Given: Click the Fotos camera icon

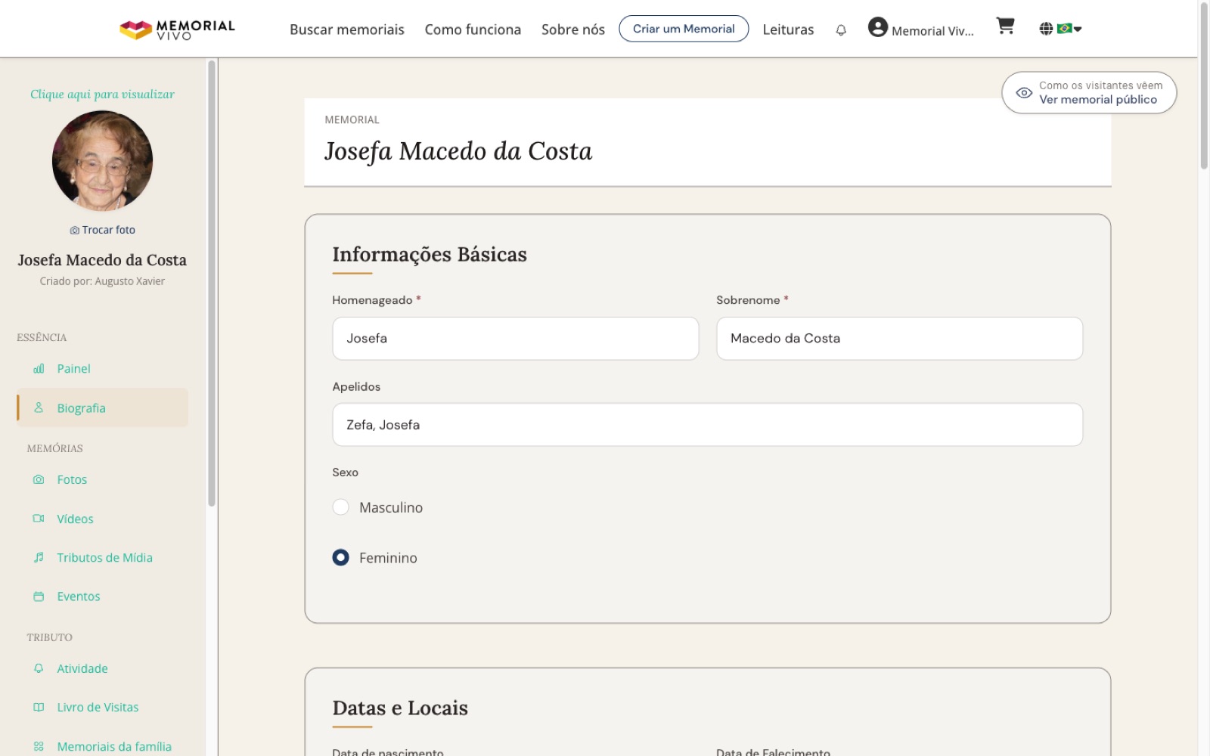Looking at the screenshot, I should pyautogui.click(x=39, y=479).
